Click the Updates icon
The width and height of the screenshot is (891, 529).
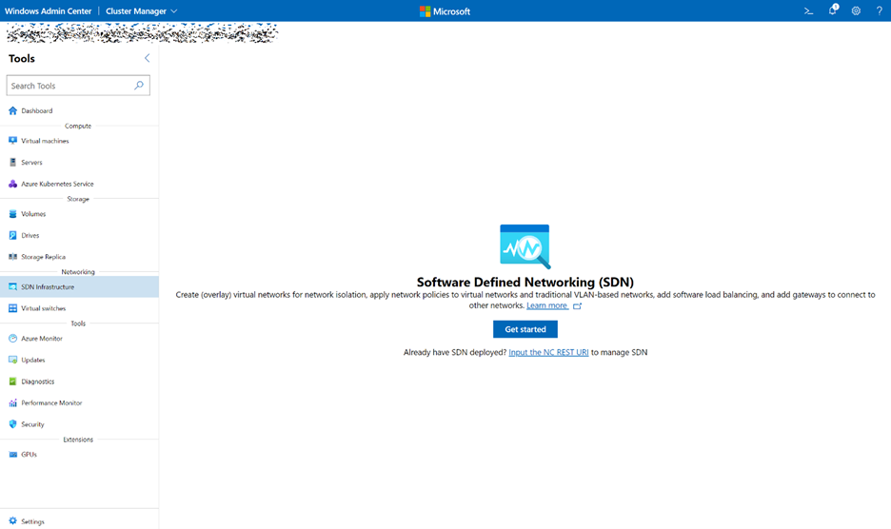[x=12, y=360]
